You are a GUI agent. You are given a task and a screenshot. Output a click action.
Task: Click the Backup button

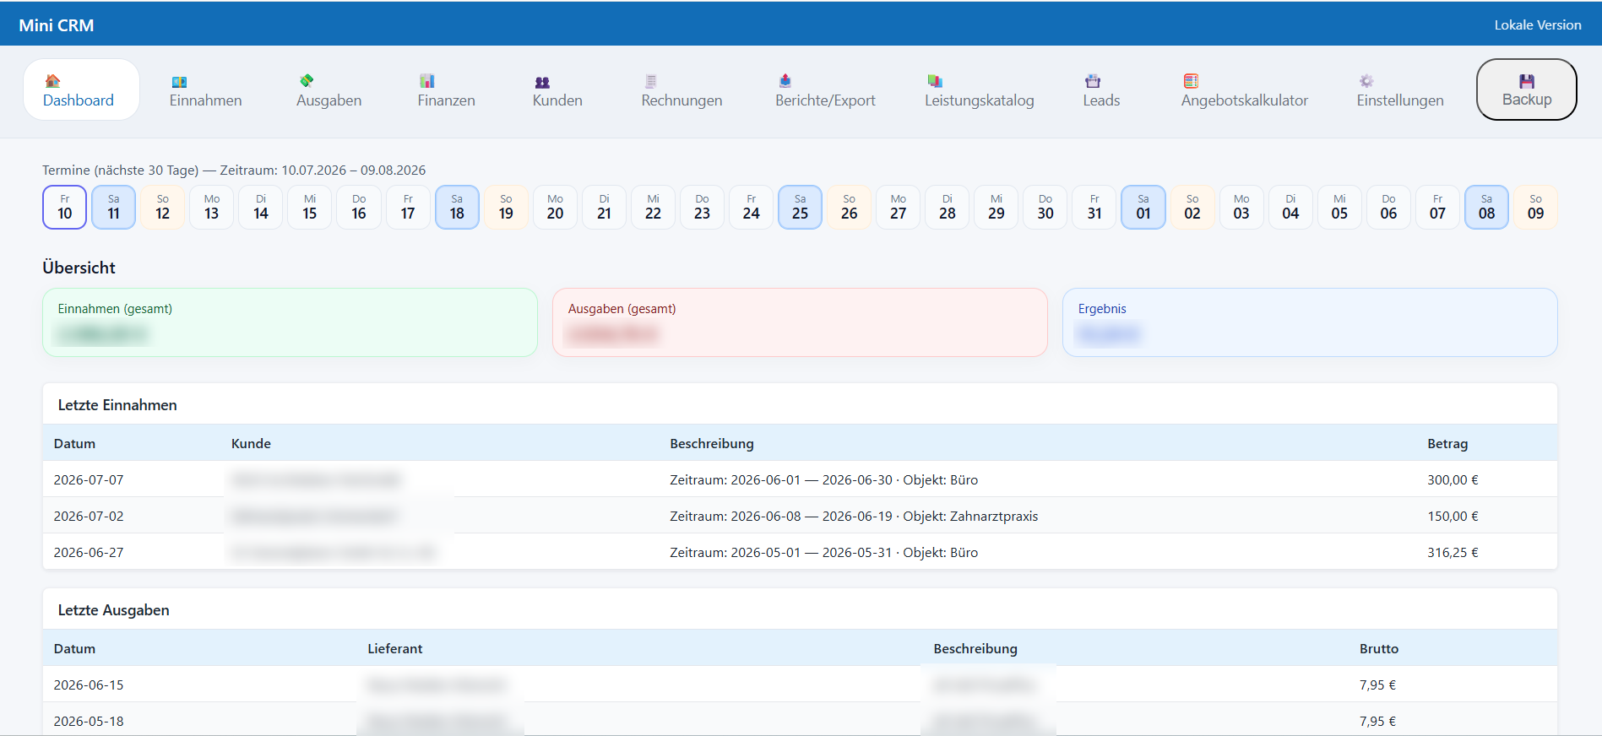(x=1526, y=89)
